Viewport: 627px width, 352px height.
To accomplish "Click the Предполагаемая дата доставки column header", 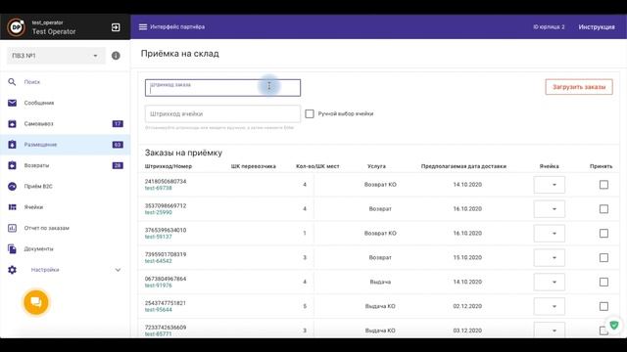I will click(463, 166).
